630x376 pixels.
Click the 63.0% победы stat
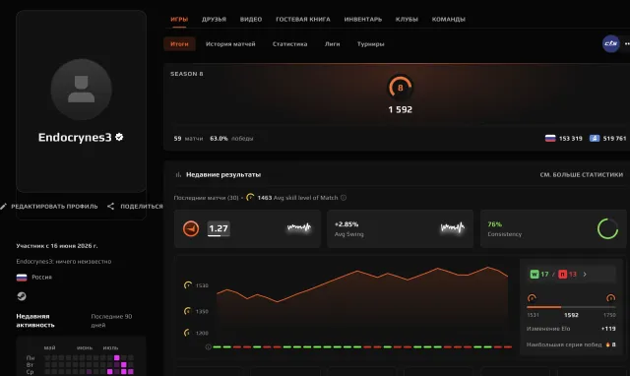coord(231,138)
